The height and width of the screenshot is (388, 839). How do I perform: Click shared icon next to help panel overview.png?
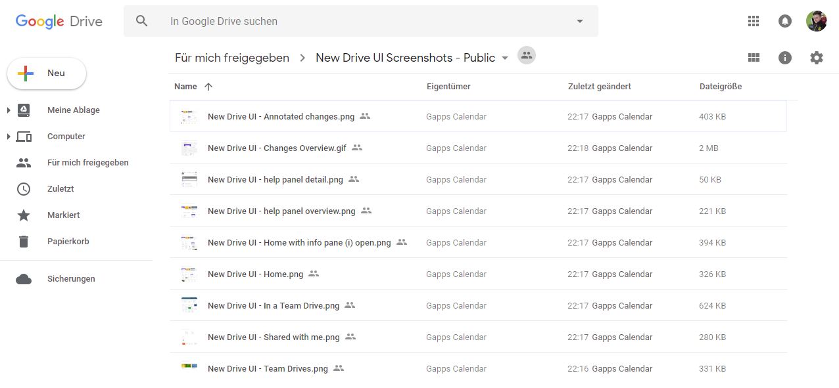pos(366,211)
